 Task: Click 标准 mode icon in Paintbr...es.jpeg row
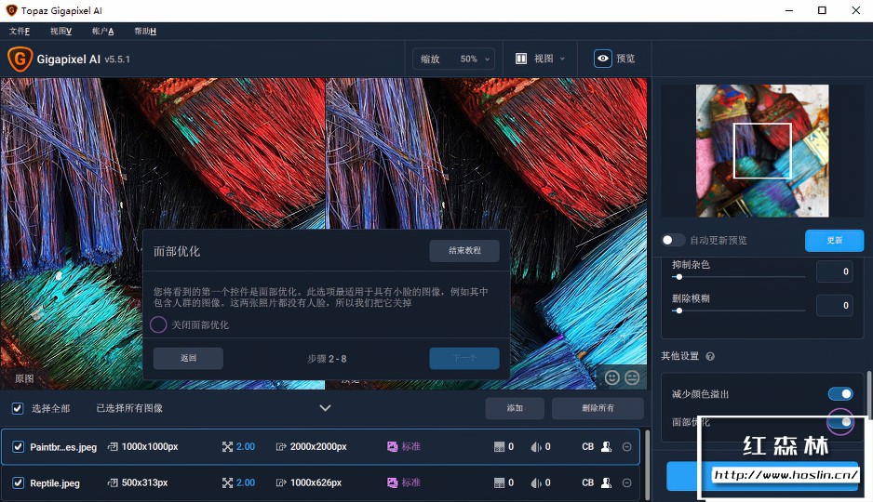point(393,446)
